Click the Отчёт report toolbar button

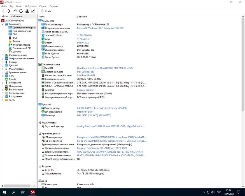click(45, 11)
